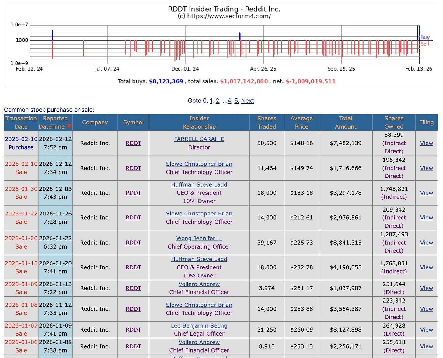
Task: Open the RDDT symbol link in Wong Jennifer's row
Action: point(133,243)
